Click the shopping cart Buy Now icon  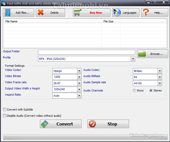pyautogui.click(x=78, y=12)
